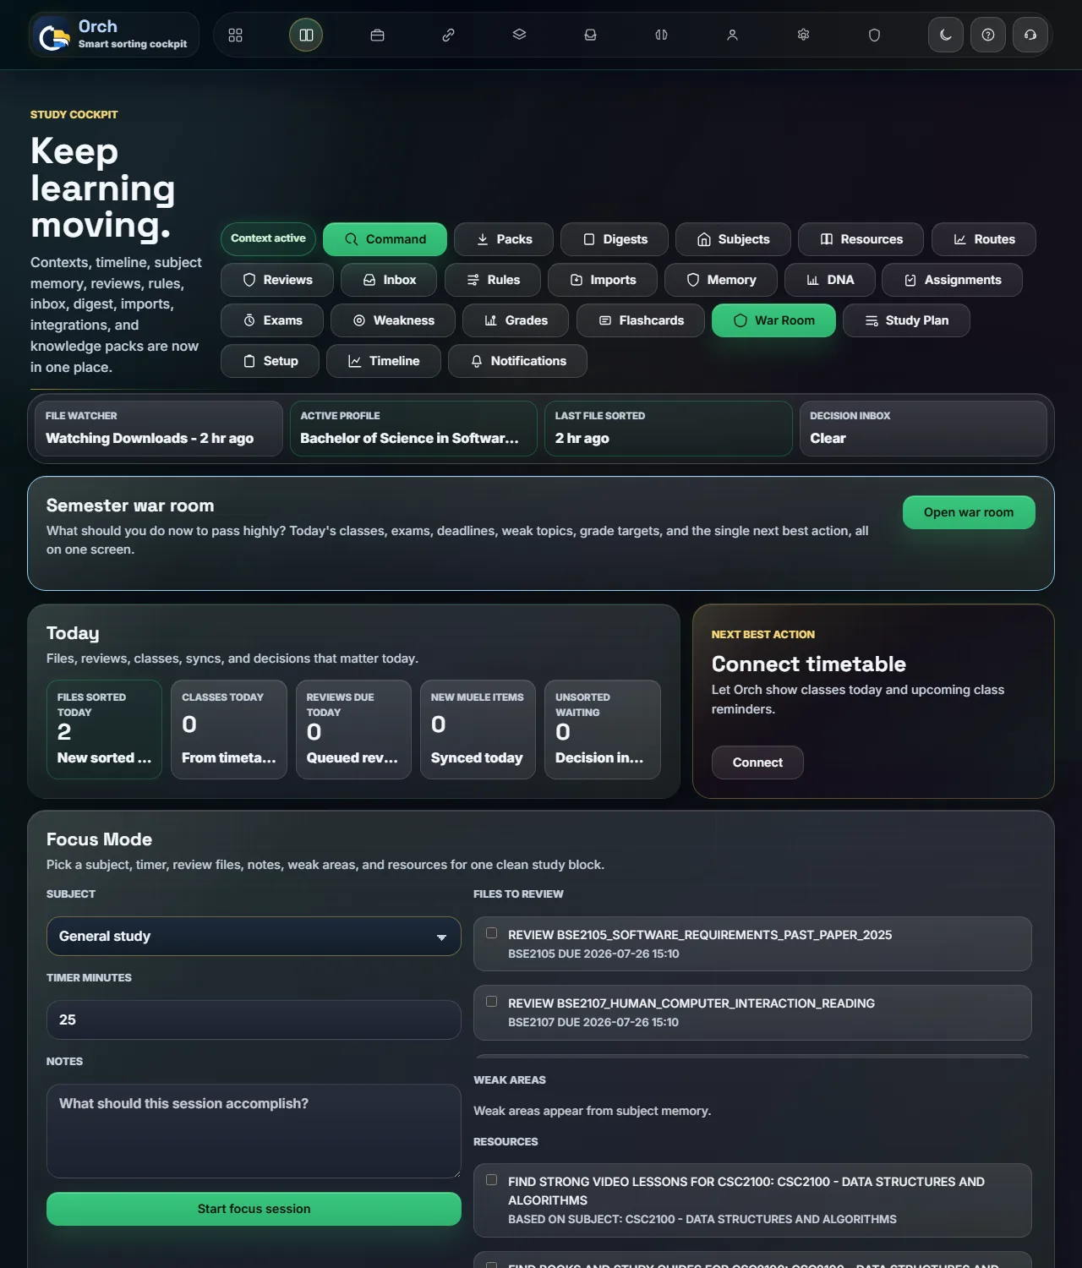Click the stopwatch icon on the Exams tab
This screenshot has width=1082, height=1268.
[249, 320]
